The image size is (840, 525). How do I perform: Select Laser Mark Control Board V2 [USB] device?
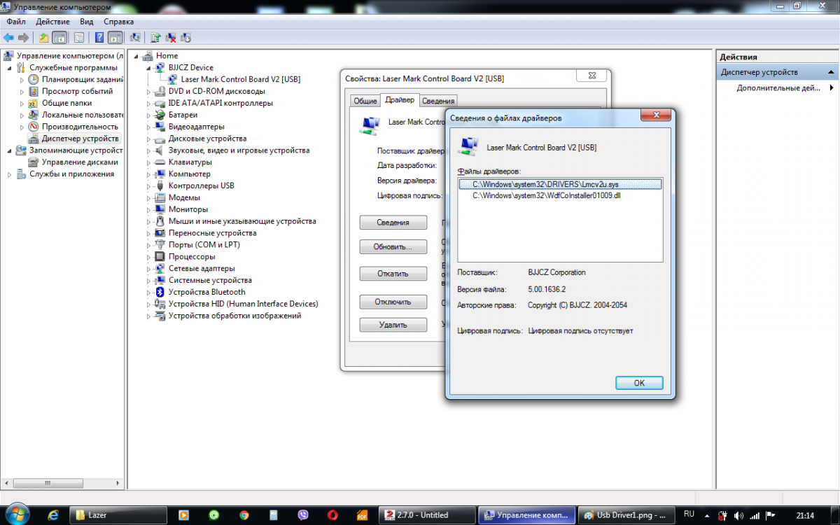pyautogui.click(x=240, y=80)
